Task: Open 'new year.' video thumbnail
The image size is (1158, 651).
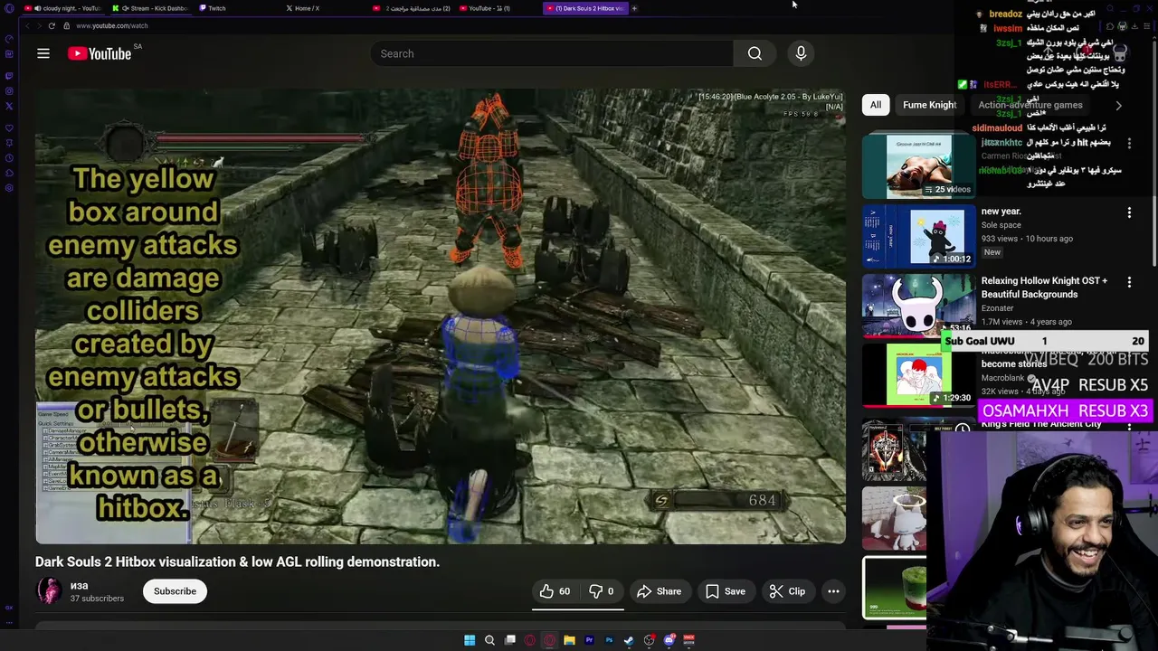Action: [919, 235]
